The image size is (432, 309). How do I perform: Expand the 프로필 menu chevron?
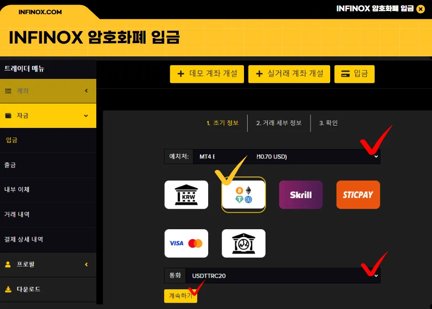click(x=86, y=265)
